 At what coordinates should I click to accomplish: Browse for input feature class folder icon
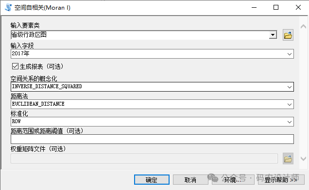tap(288, 35)
